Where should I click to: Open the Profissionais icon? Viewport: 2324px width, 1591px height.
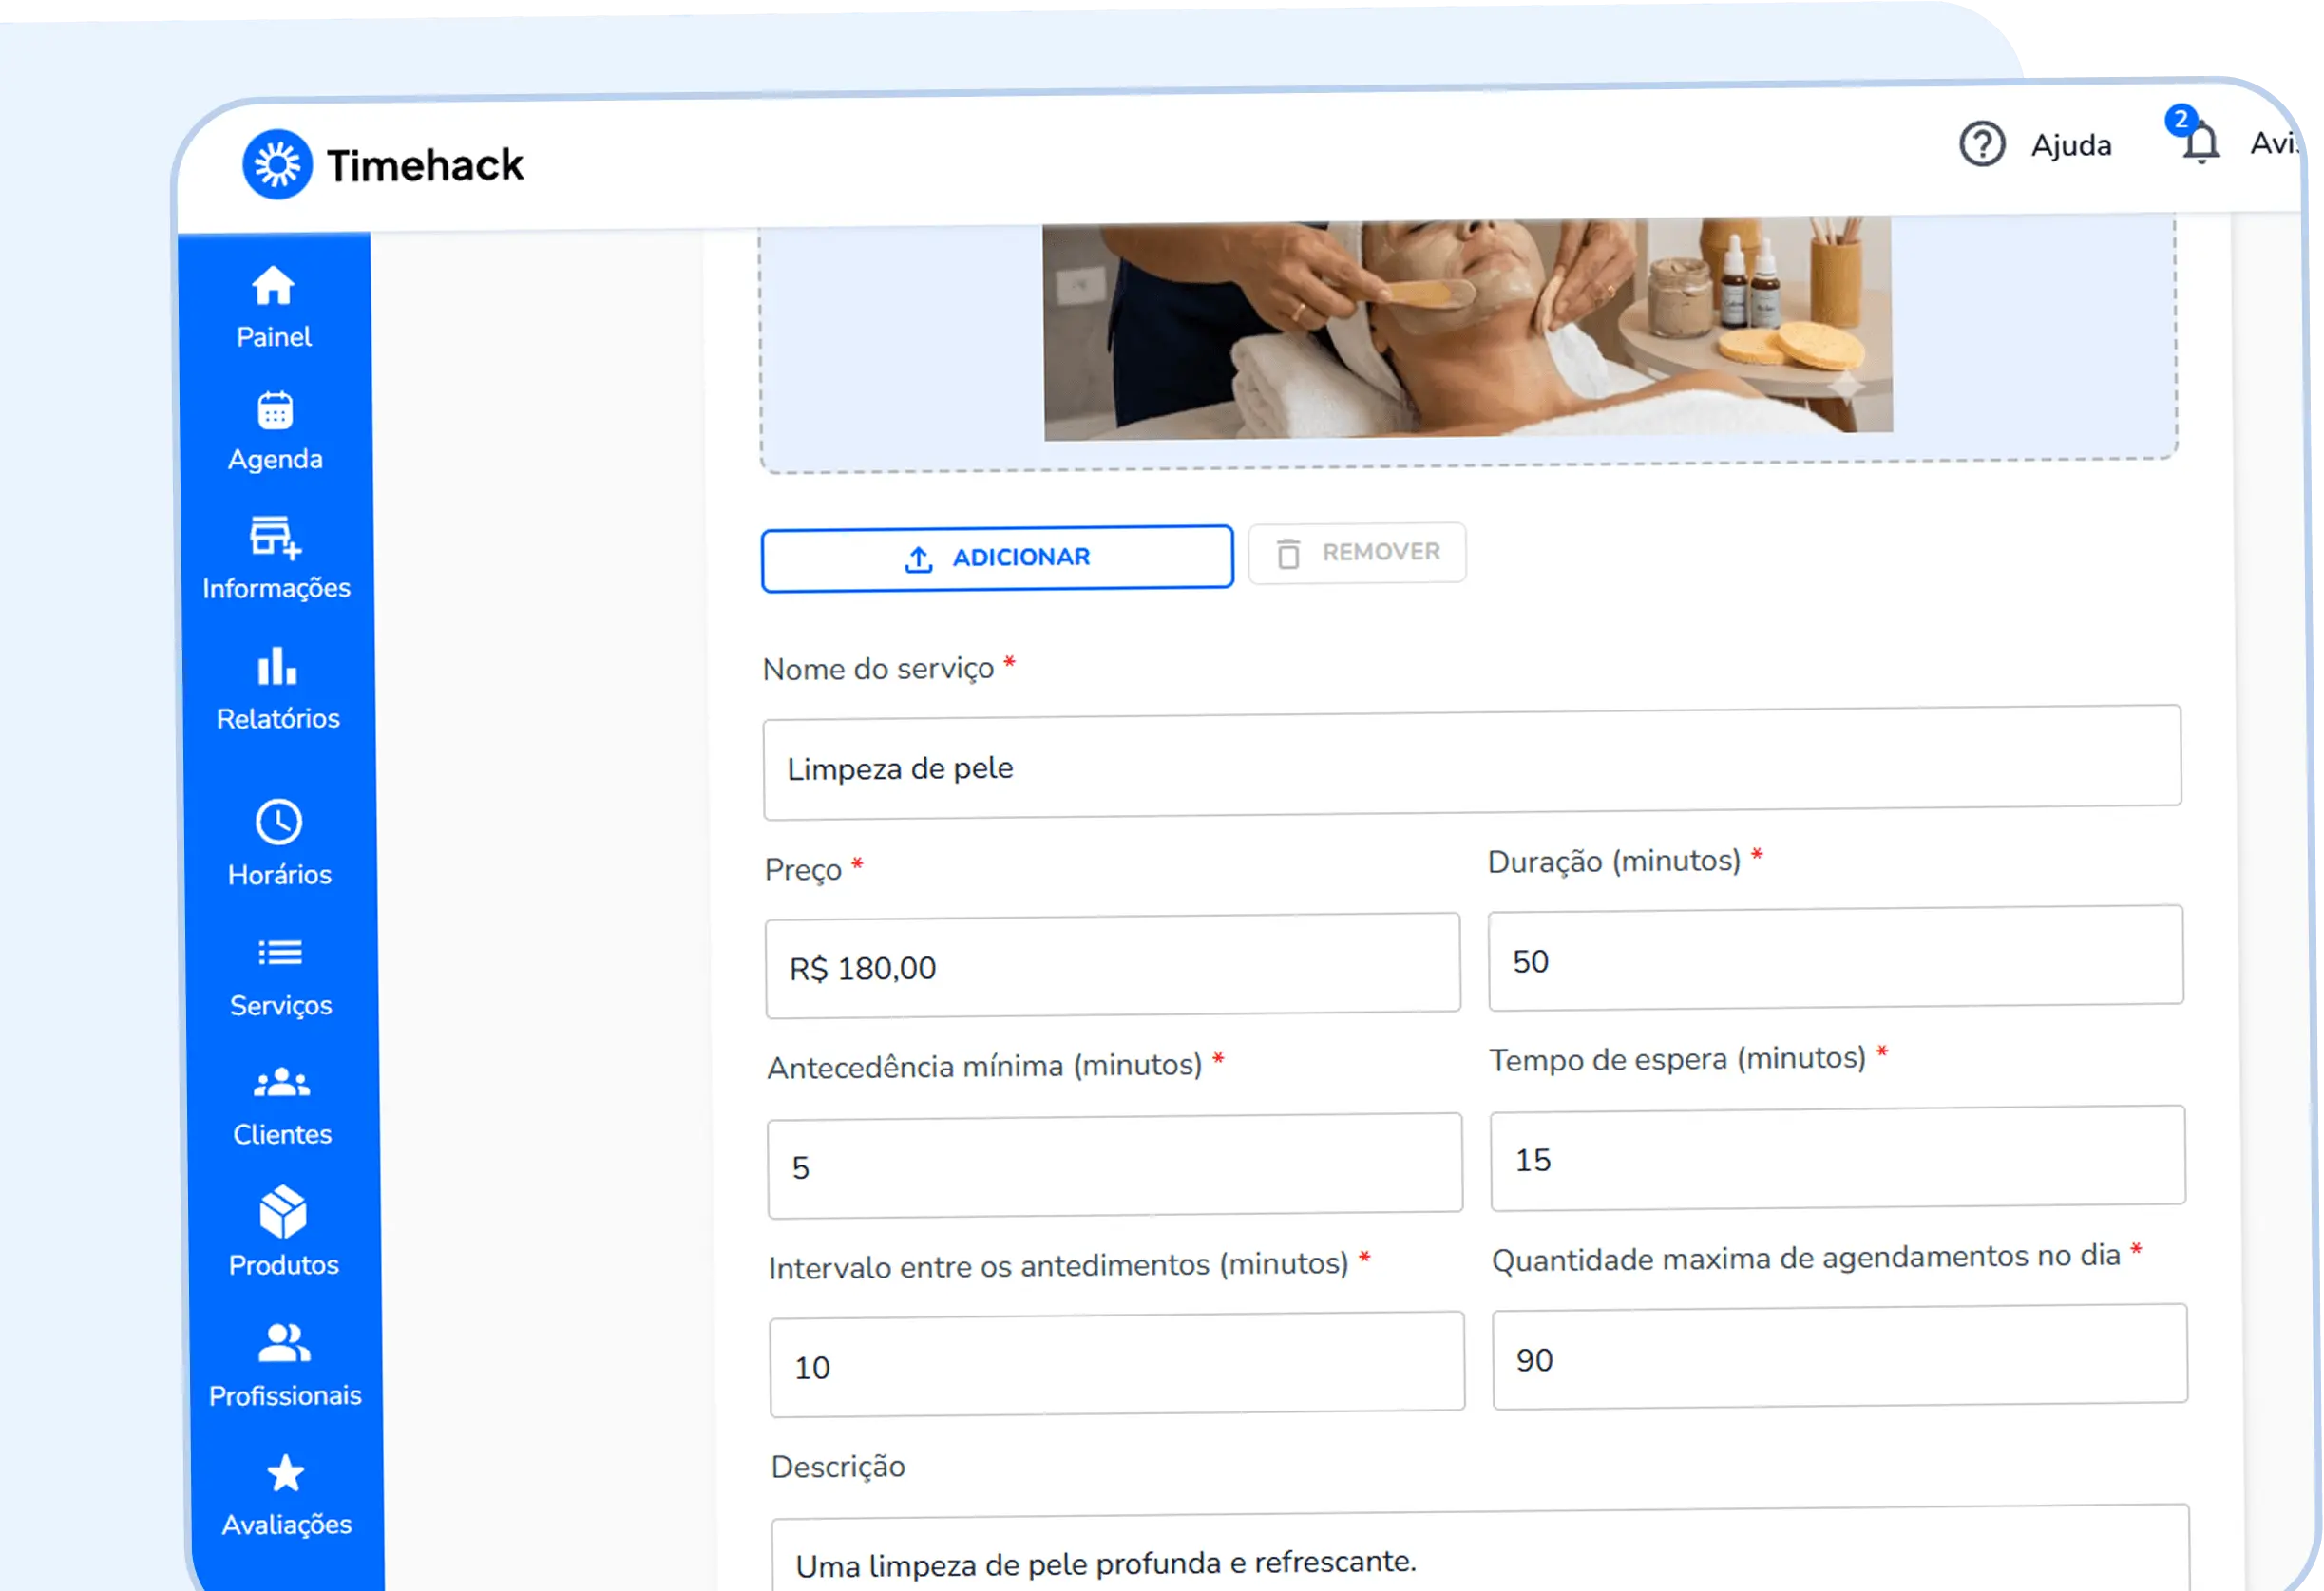[x=283, y=1344]
